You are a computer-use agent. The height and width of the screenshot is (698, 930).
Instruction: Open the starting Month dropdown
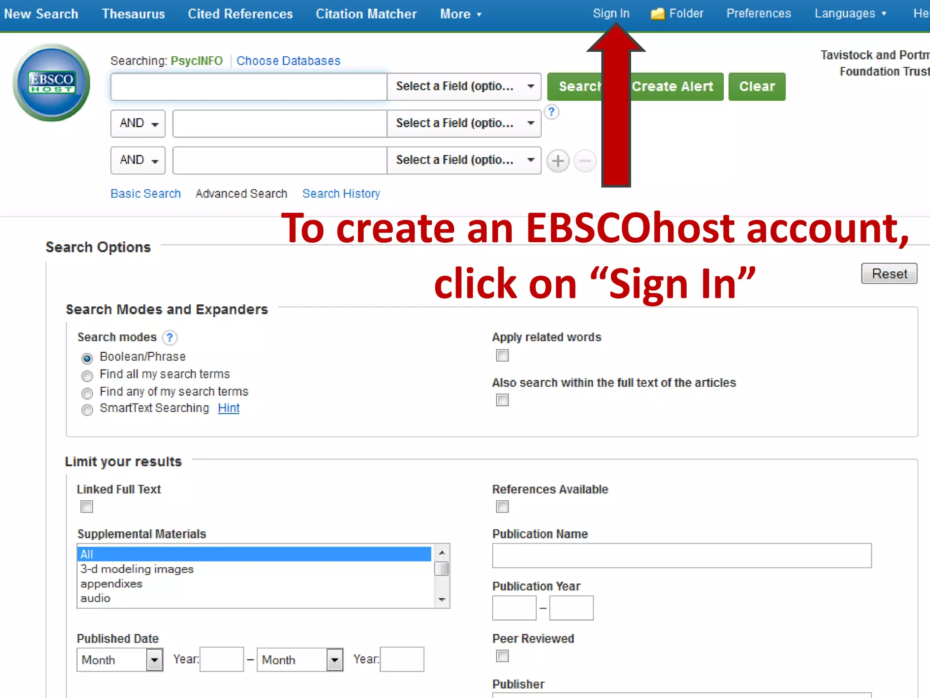pyautogui.click(x=120, y=659)
